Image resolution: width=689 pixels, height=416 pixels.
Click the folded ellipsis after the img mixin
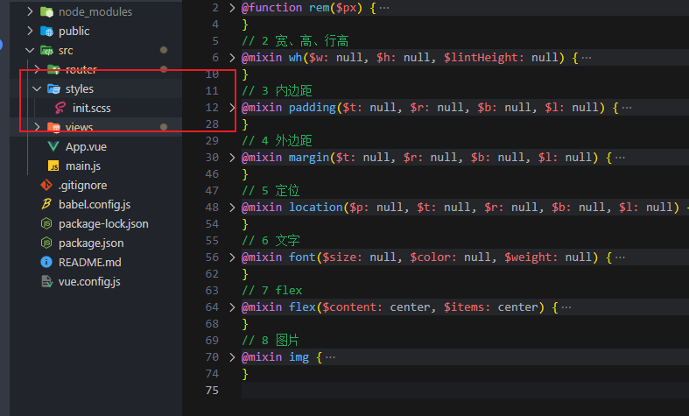point(330,357)
